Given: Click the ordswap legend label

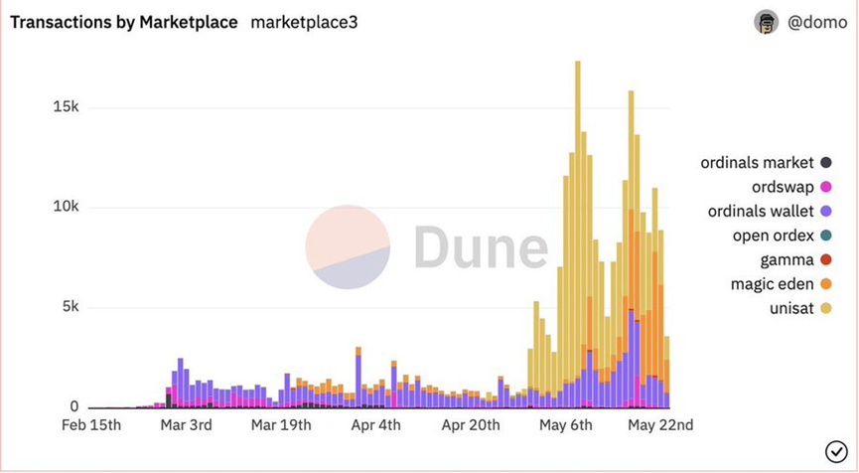Looking at the screenshot, I should tap(783, 187).
